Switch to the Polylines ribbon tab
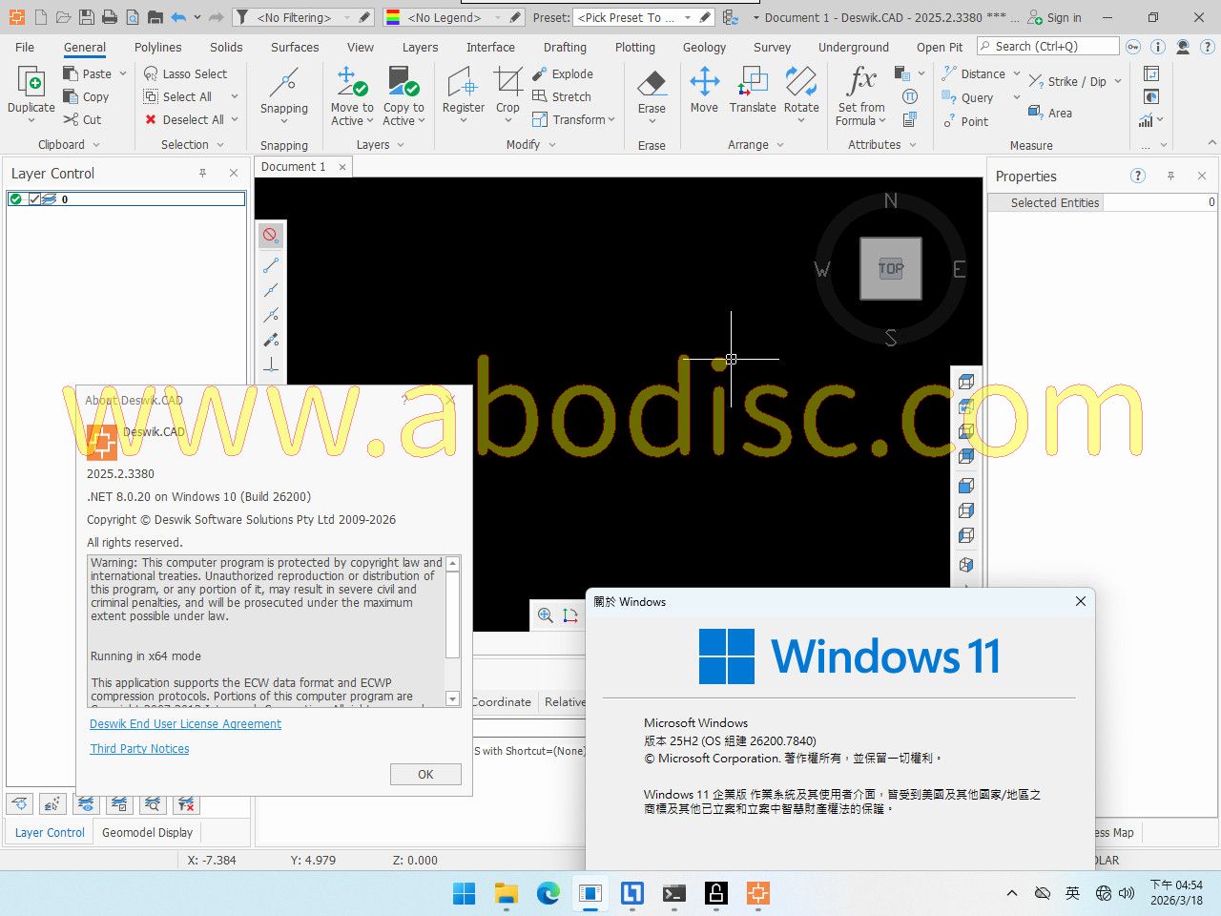The height and width of the screenshot is (916, 1221). pyautogui.click(x=157, y=47)
